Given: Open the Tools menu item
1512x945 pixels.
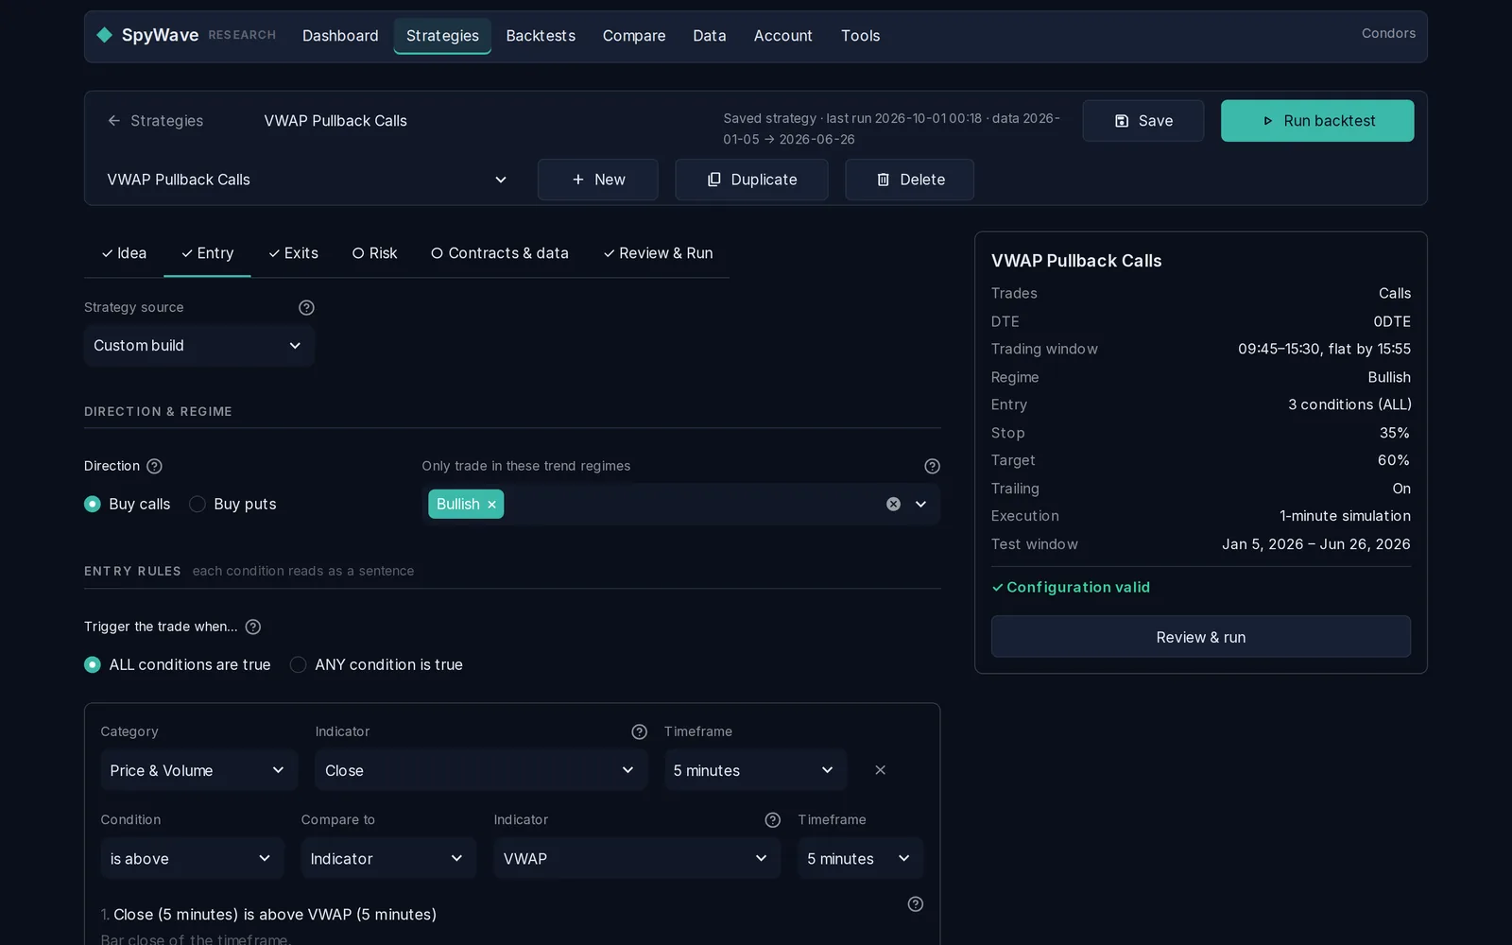Looking at the screenshot, I should coord(860,36).
